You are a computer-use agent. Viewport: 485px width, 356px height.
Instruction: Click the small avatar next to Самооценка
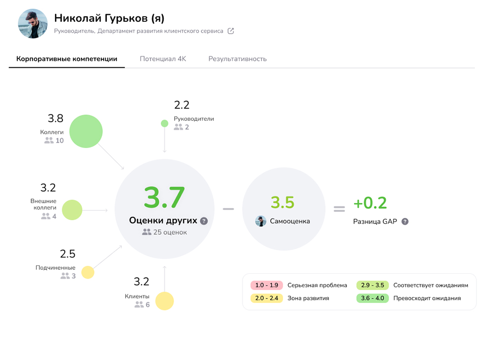[x=261, y=221]
